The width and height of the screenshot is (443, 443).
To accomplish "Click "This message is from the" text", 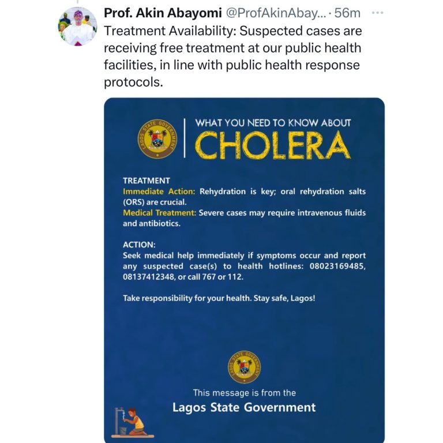I will pyautogui.click(x=244, y=393).
